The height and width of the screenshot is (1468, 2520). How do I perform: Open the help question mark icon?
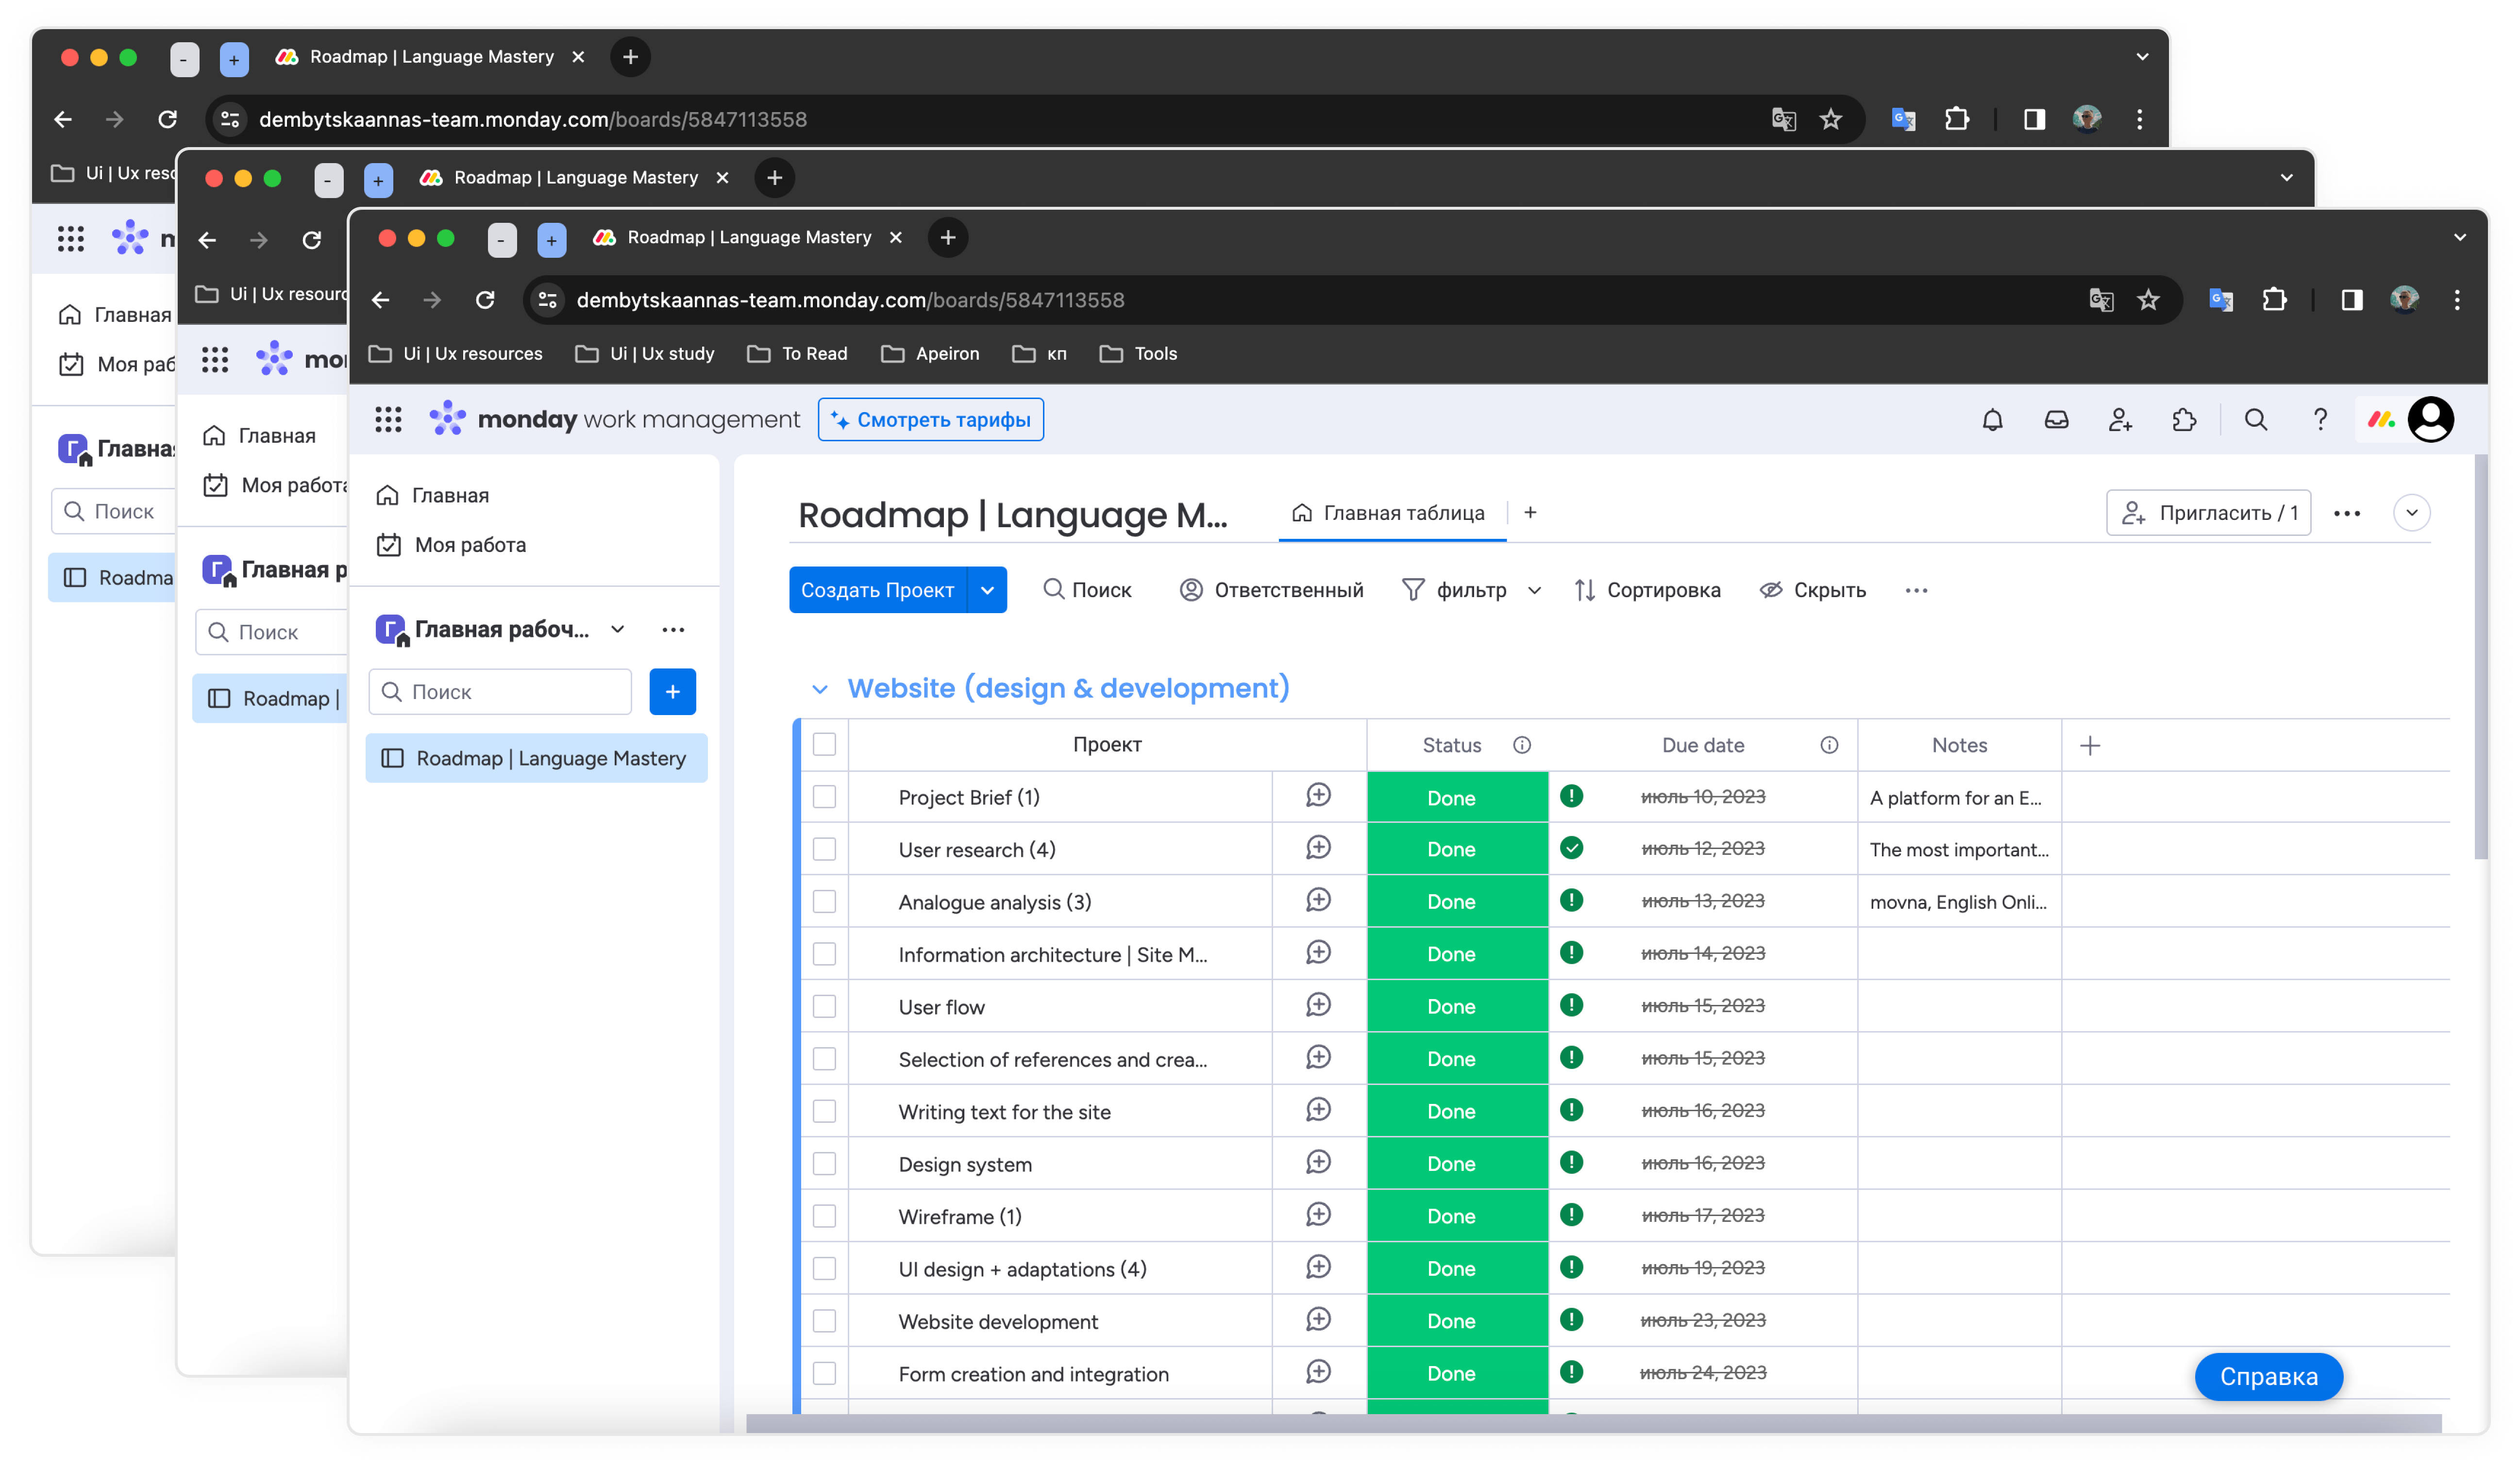click(2320, 420)
